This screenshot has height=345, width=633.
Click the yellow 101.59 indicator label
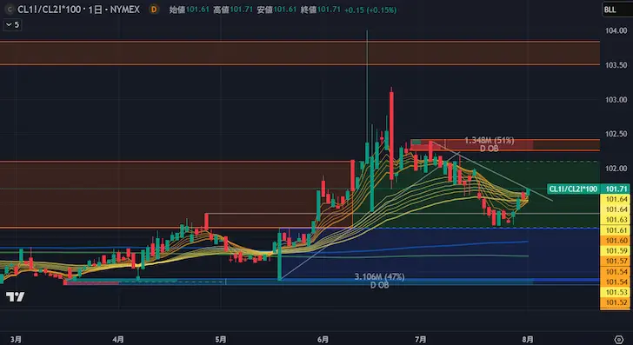[x=616, y=251]
